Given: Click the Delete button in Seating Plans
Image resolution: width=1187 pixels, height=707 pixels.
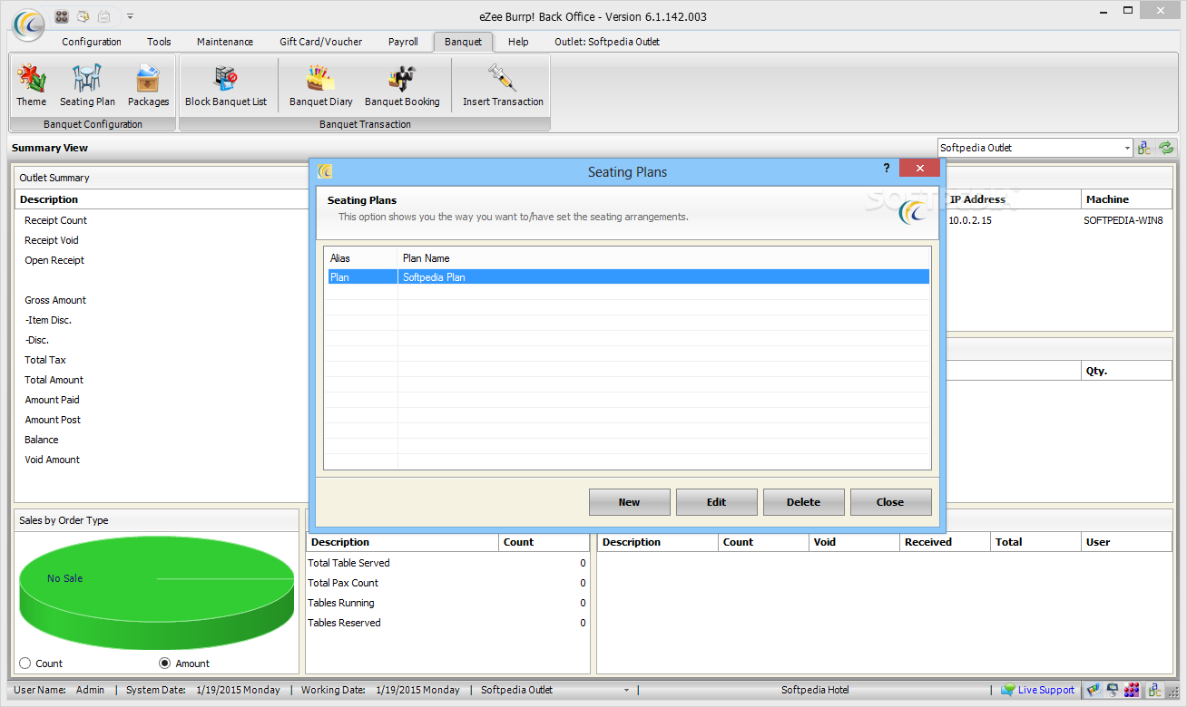Looking at the screenshot, I should 803,502.
